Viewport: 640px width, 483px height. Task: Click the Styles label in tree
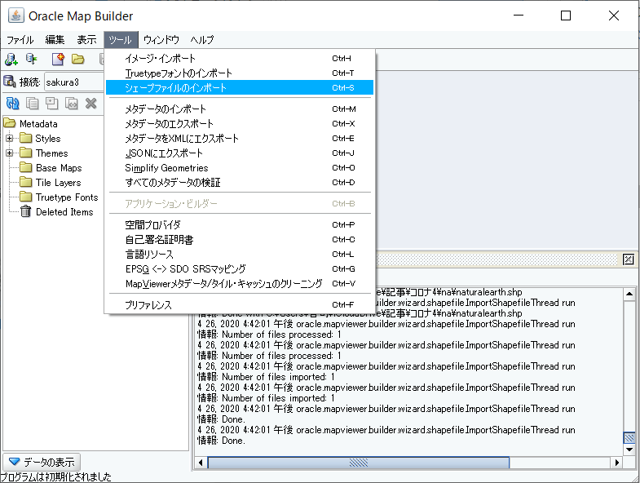[x=48, y=139]
